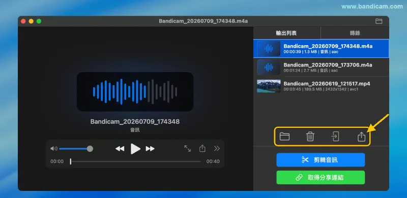Click the 174348.m4a waveform thumbnail
407x198 pixels.
point(269,48)
